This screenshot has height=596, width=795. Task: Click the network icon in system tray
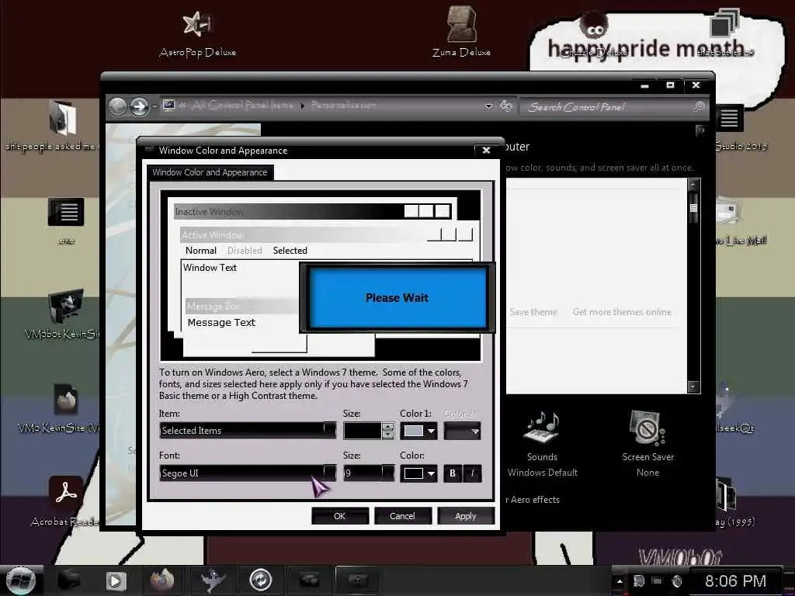(657, 581)
